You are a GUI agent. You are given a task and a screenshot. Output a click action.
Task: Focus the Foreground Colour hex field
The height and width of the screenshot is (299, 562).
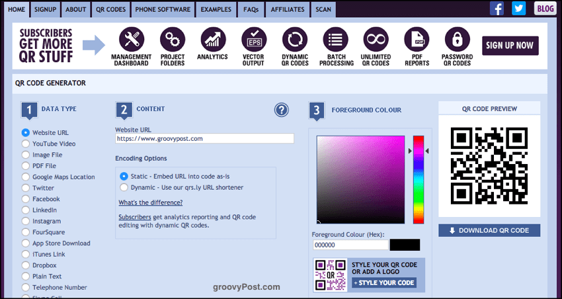(350, 245)
